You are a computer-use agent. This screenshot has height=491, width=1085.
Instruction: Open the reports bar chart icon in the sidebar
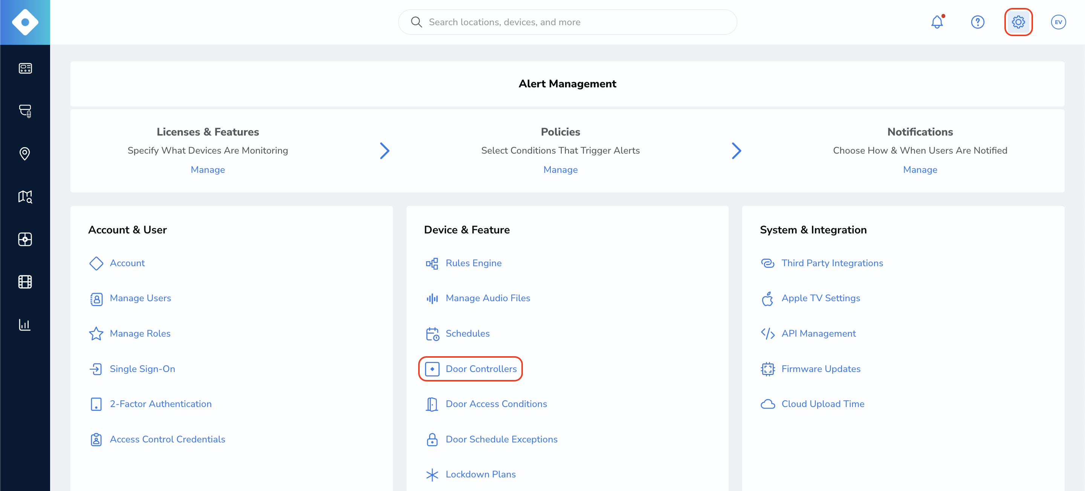pos(25,325)
